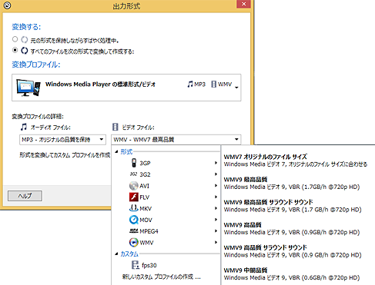
Task: Select WMV9 中間品質 preset
Action: 292,274
